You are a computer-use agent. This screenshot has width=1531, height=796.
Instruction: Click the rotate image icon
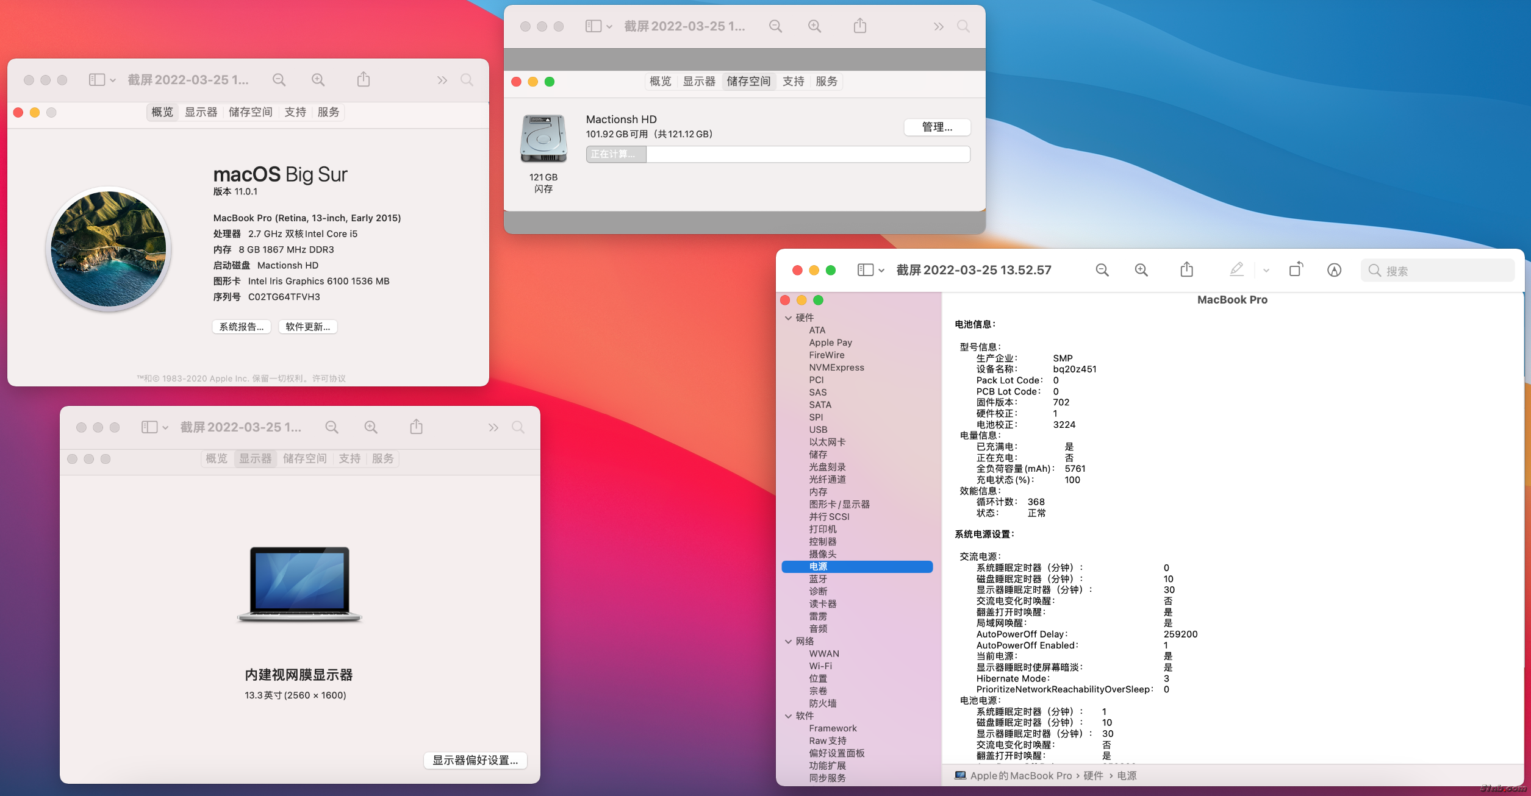click(x=1296, y=269)
